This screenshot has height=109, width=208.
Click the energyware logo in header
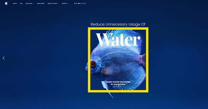pos(6,3)
